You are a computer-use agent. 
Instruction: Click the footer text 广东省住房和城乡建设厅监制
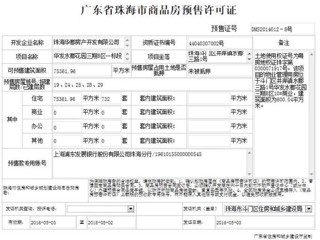[x=283, y=236]
